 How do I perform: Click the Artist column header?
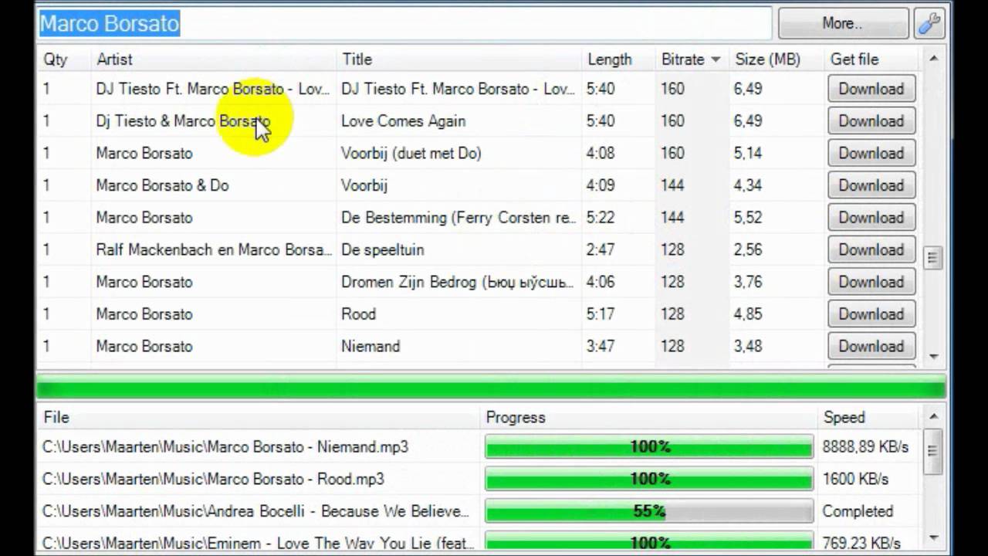tap(114, 59)
